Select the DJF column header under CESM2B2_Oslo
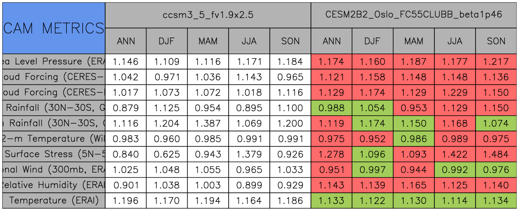519x211 pixels. pyautogui.click(x=373, y=41)
